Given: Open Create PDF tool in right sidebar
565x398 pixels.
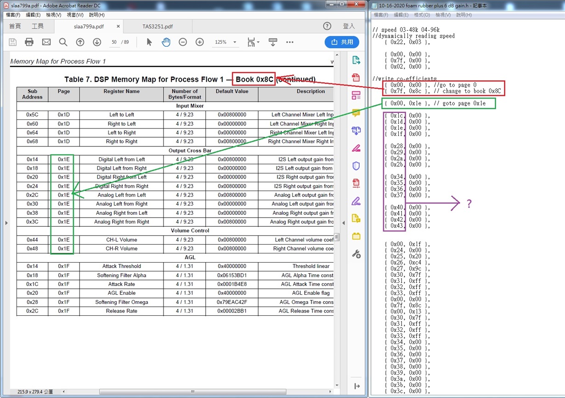Looking at the screenshot, I should tap(356, 78).
